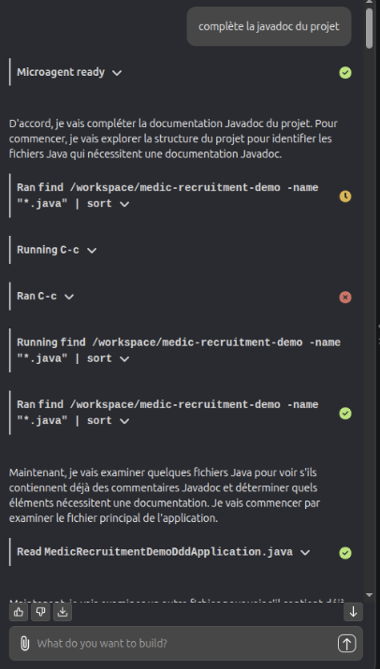Expand the Microagent ready details

point(117,73)
